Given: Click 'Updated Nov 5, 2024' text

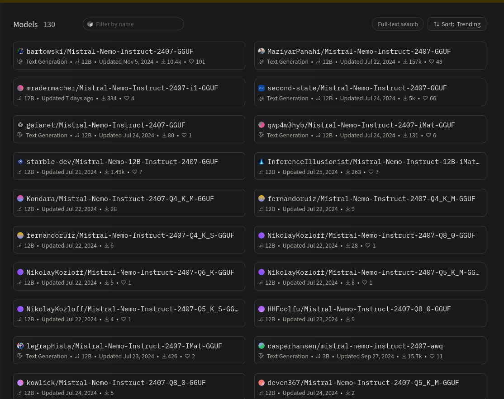Looking at the screenshot, I should tap(126, 61).
